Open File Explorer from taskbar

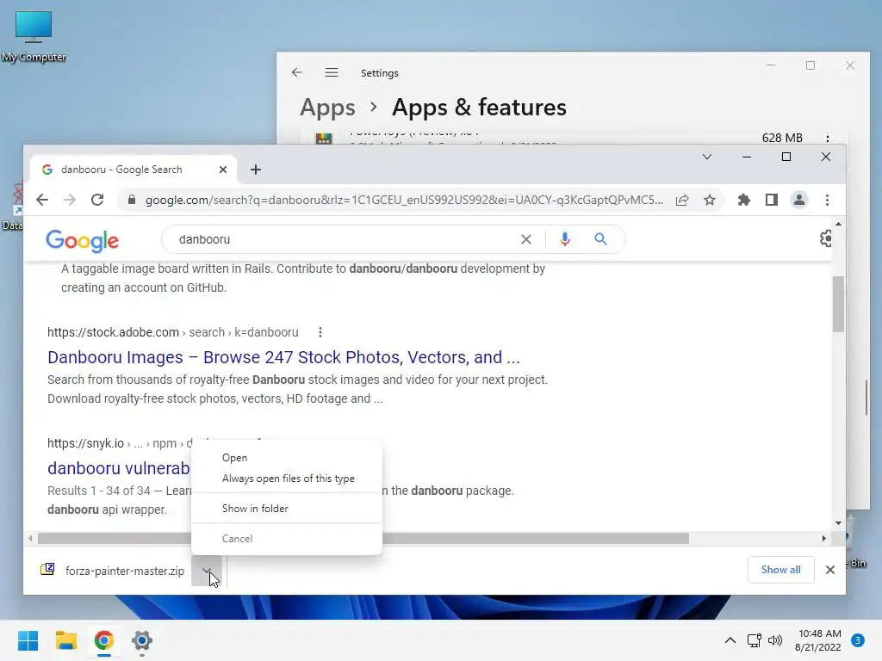pyautogui.click(x=65, y=640)
